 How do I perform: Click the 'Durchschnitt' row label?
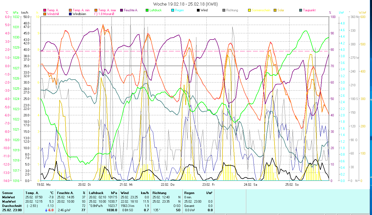(x=11, y=206)
